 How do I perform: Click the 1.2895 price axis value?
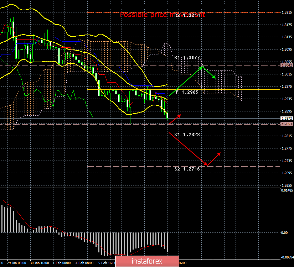[x=287, y=111]
